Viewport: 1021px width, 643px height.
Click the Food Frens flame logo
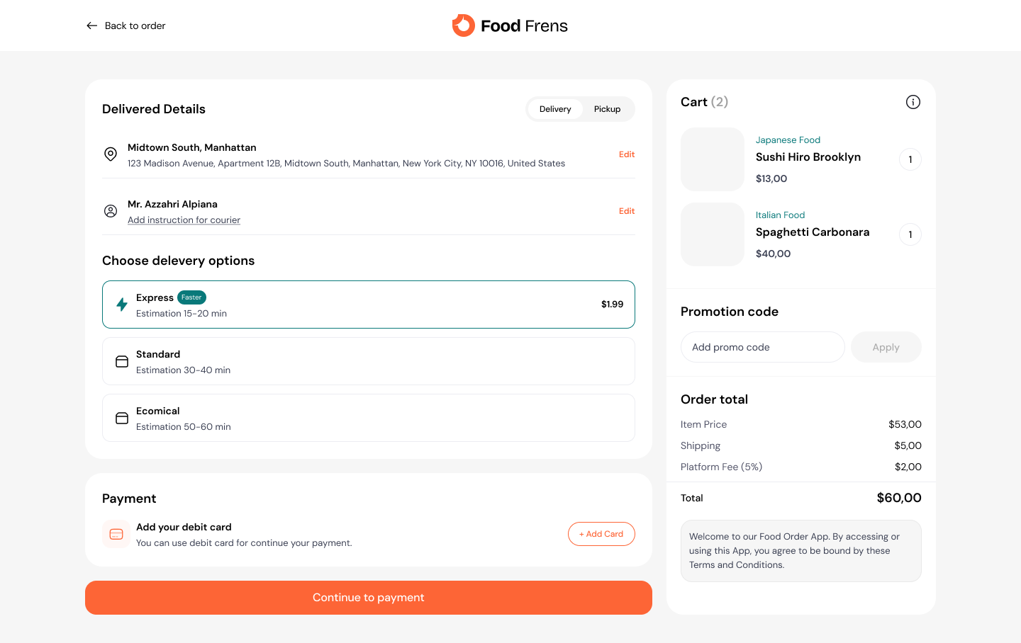coord(464,25)
